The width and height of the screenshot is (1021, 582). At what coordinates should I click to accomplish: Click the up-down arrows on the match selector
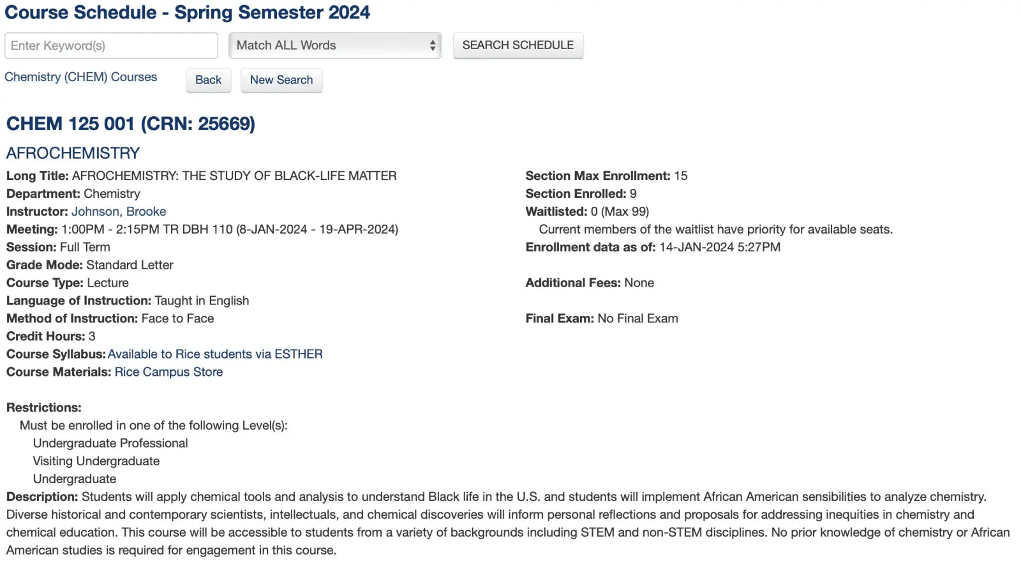pos(433,45)
